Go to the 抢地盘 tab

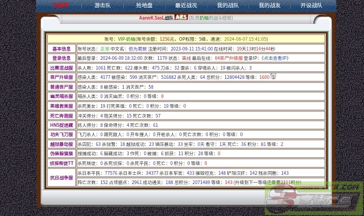(x=144, y=6)
